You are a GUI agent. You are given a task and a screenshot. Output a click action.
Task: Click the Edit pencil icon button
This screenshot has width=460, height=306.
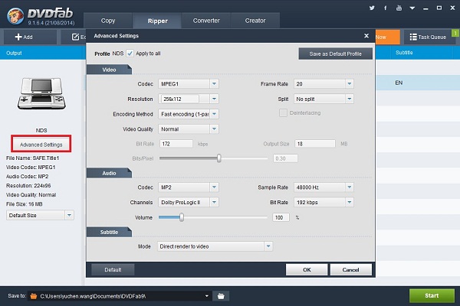point(75,37)
